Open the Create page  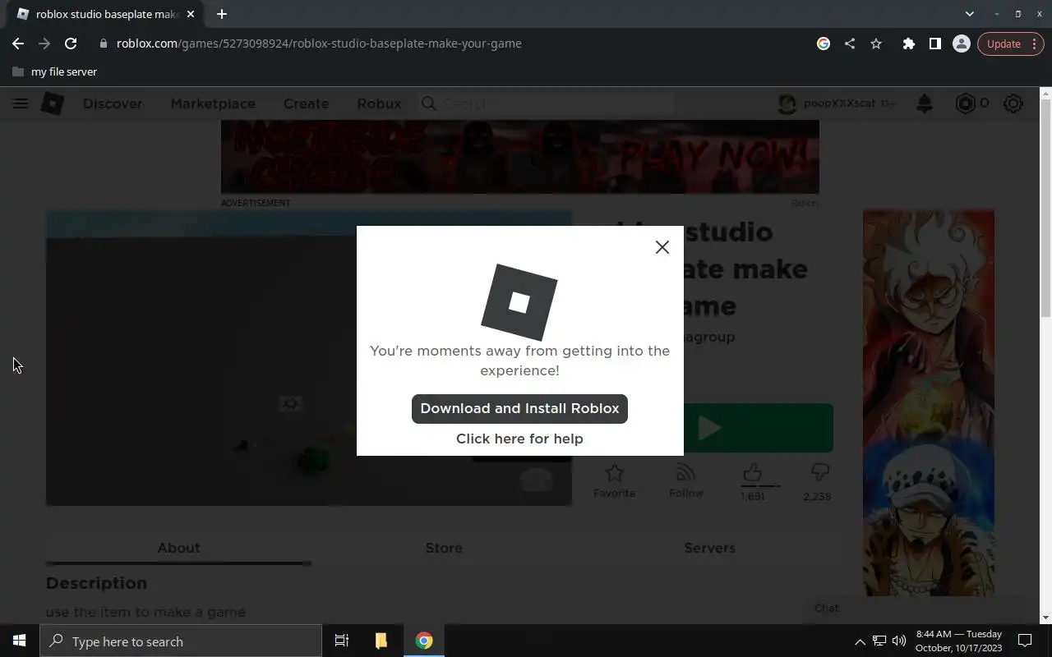click(306, 103)
